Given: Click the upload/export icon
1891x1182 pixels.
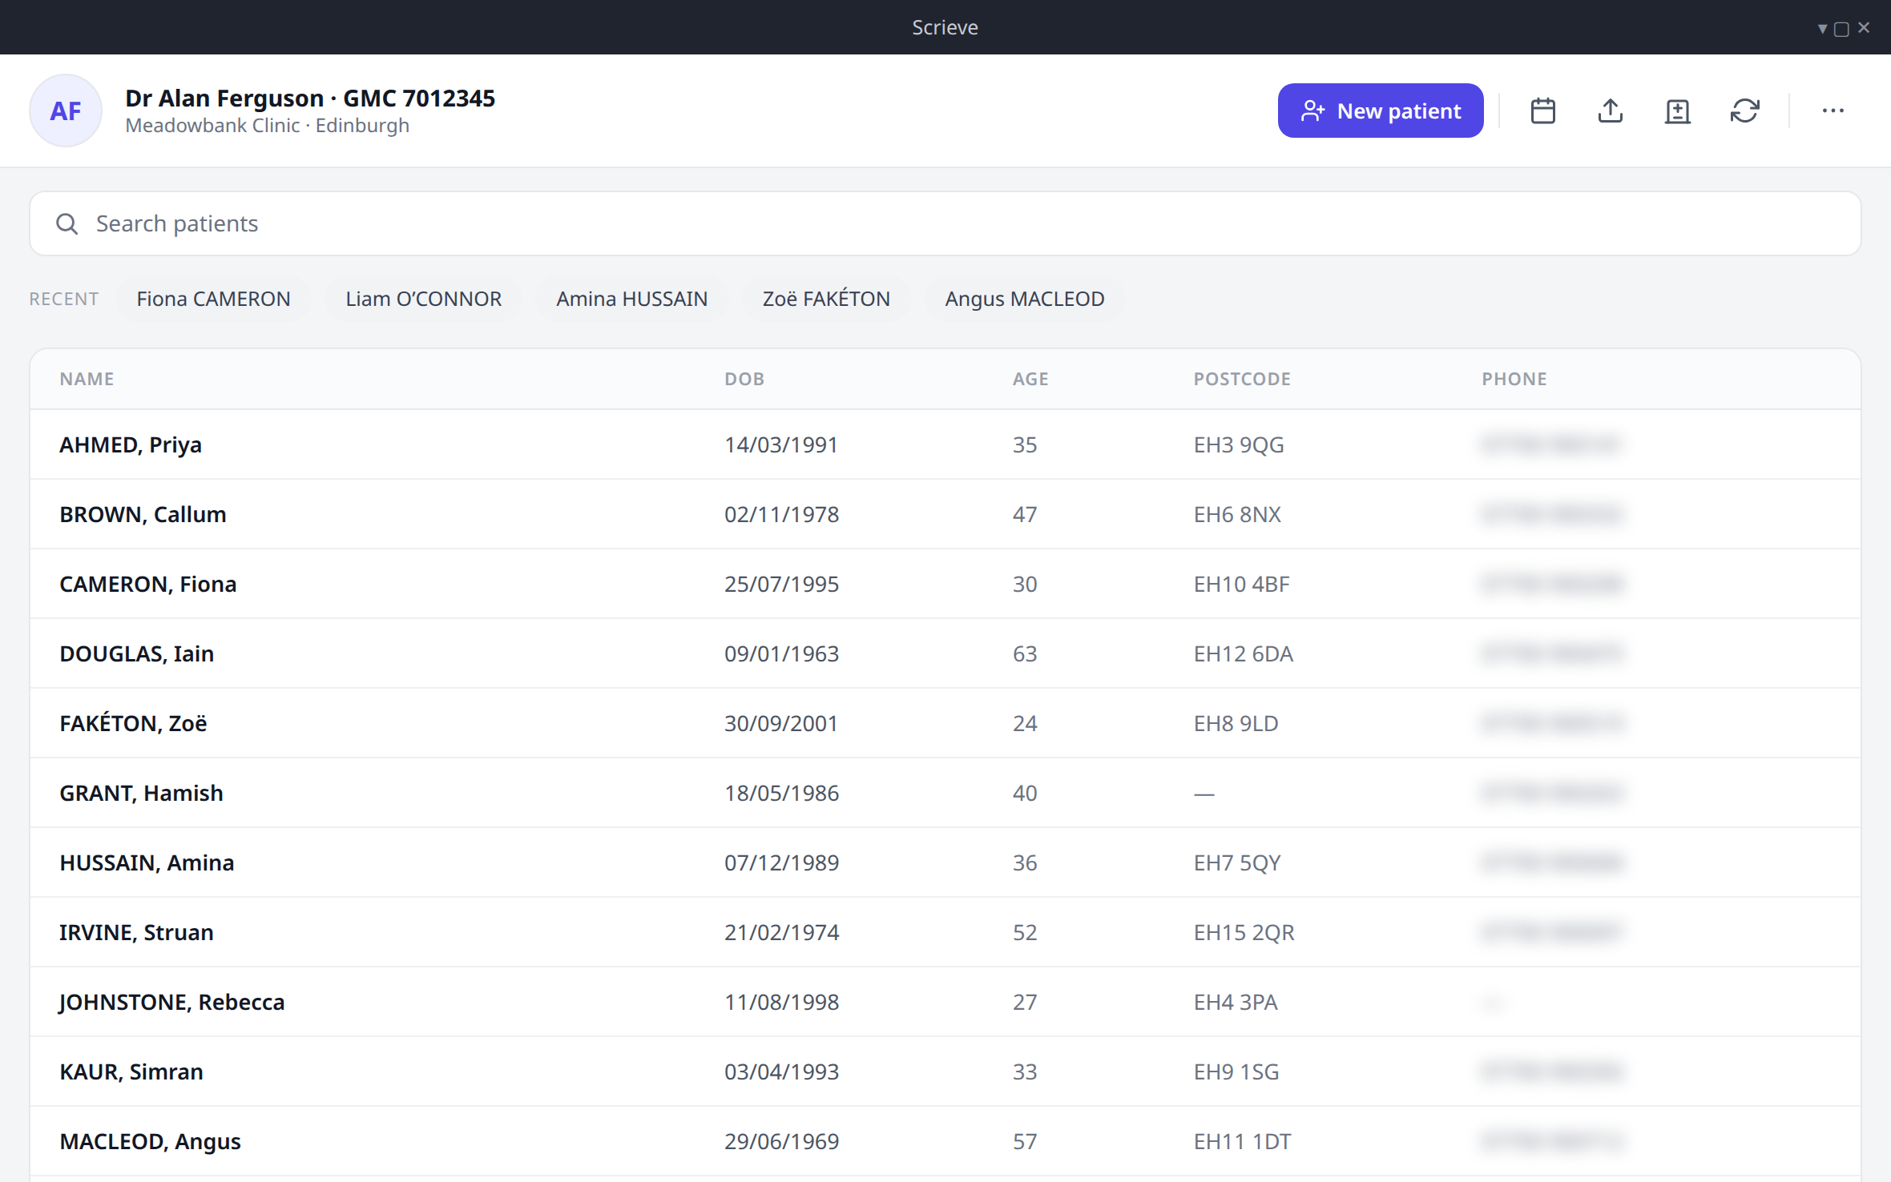Looking at the screenshot, I should click(1610, 111).
